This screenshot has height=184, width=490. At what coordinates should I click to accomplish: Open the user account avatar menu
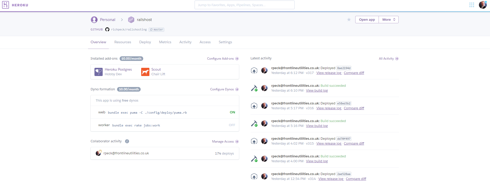pos(483,5)
